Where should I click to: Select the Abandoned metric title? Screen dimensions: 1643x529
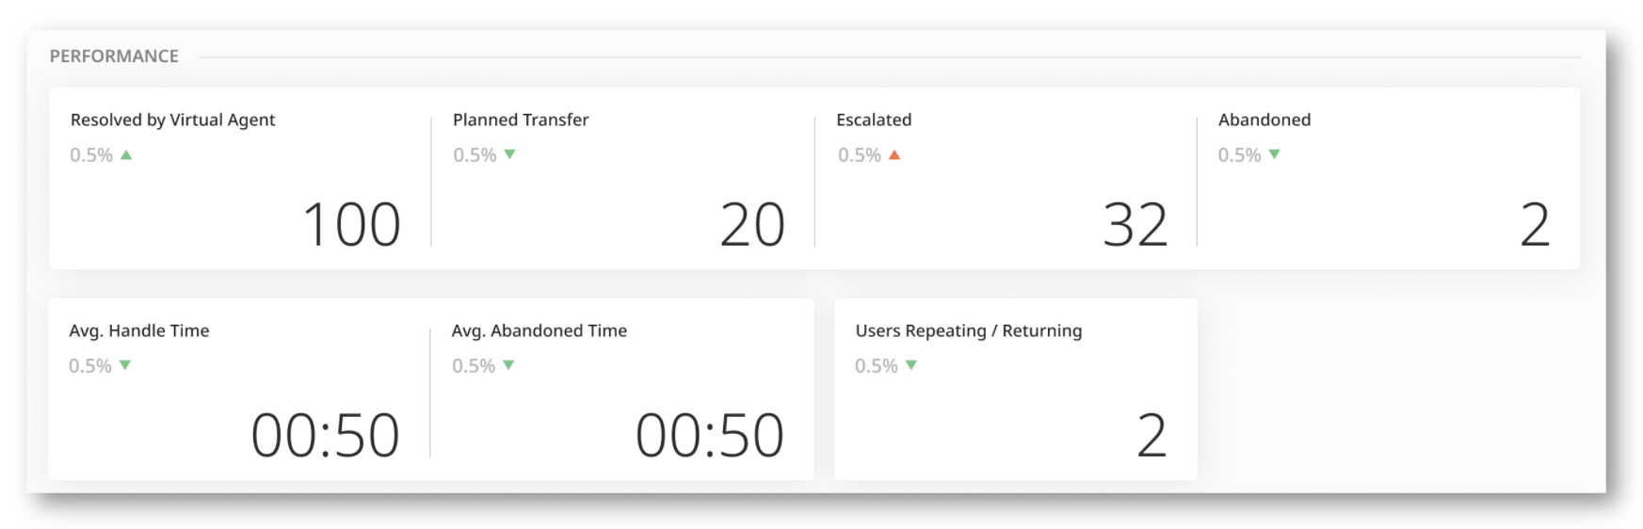pos(1264,120)
